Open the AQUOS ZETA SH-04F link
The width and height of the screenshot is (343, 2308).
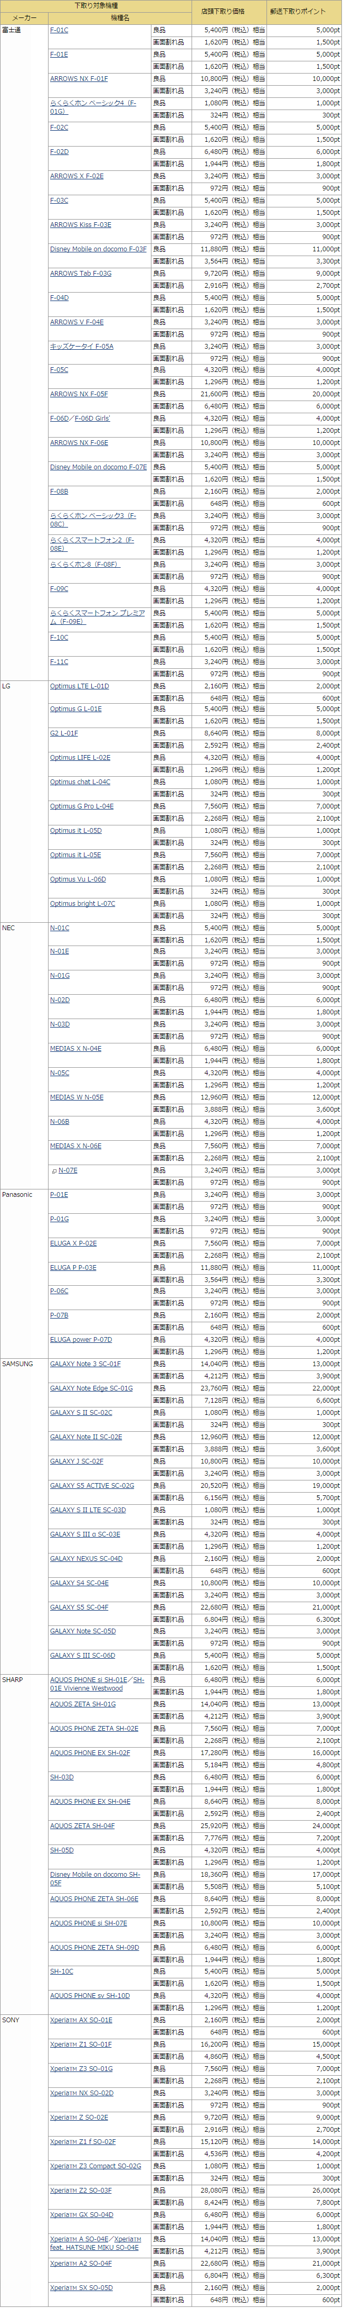82,1826
